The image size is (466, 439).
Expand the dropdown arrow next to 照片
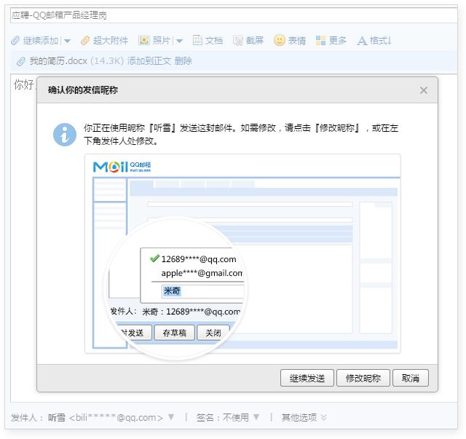click(x=180, y=41)
